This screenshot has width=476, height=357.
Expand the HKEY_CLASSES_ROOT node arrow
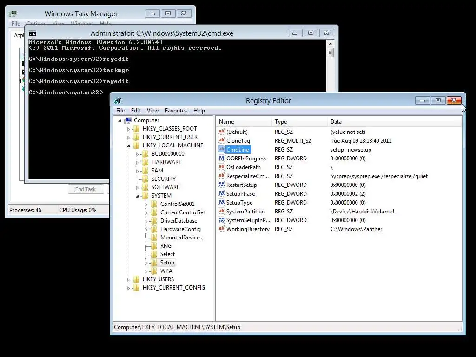point(128,129)
